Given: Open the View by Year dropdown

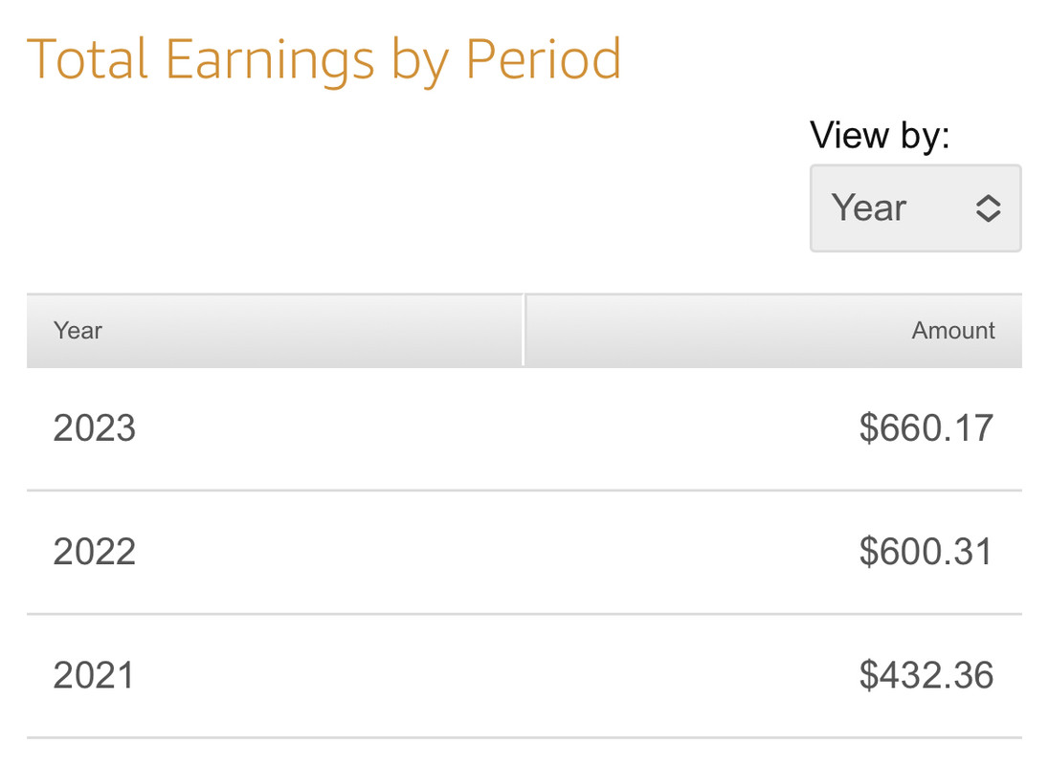Looking at the screenshot, I should [x=915, y=208].
